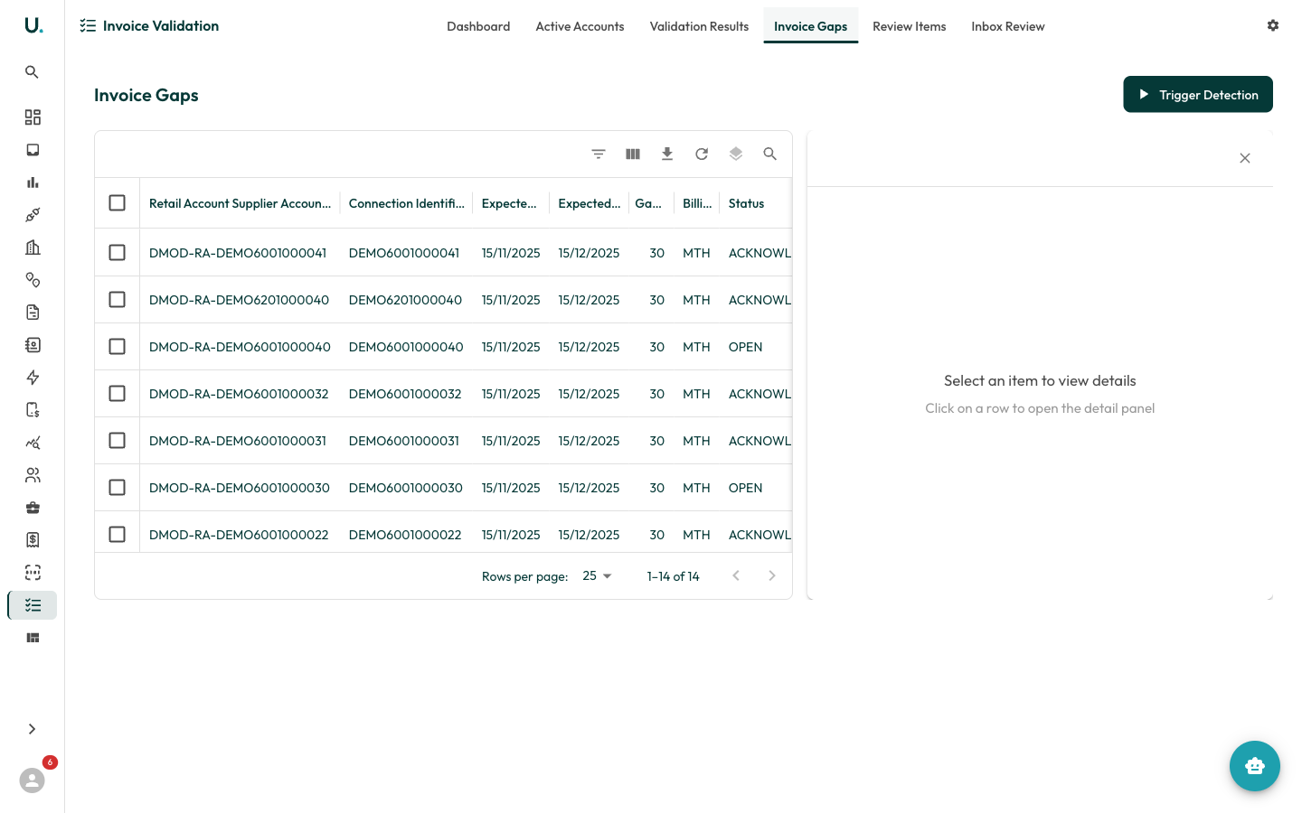
Task: Sort by Connection Identifier column header
Action: coord(407,203)
